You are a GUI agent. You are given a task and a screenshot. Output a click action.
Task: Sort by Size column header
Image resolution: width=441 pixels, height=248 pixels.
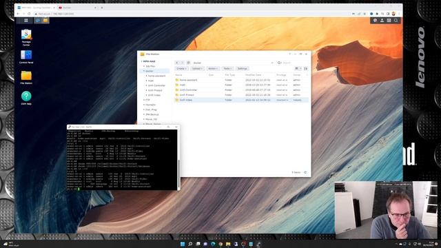212,75
